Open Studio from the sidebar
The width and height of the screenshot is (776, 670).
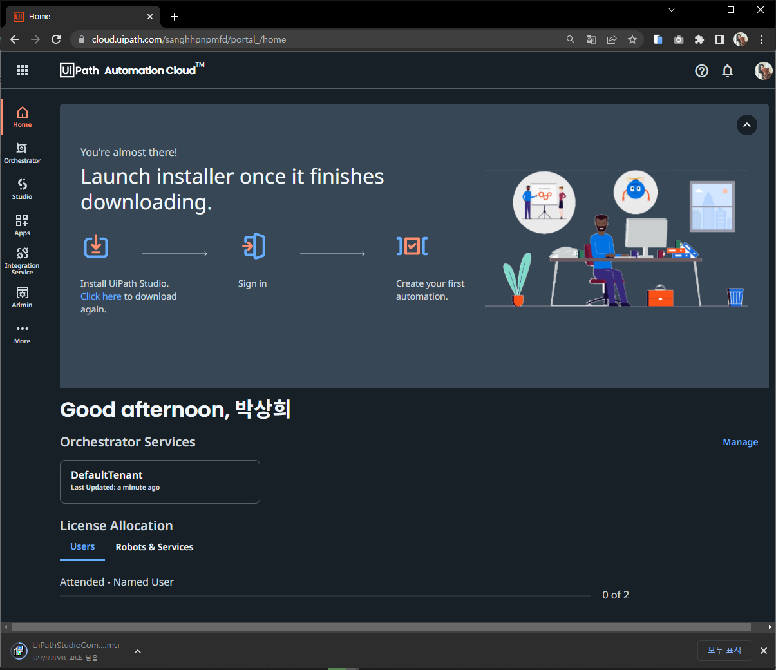(22, 189)
